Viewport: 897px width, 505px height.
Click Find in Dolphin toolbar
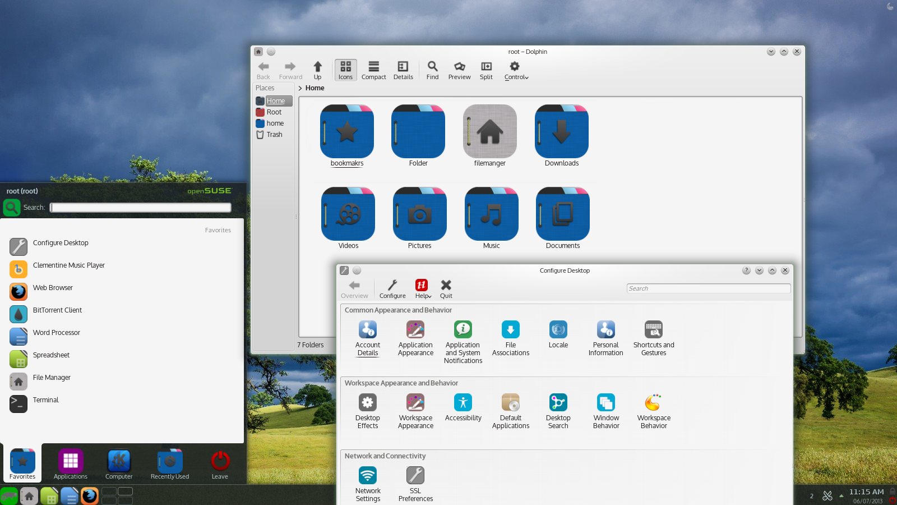[x=433, y=70]
